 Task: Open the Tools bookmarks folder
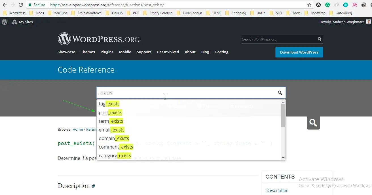293,13
